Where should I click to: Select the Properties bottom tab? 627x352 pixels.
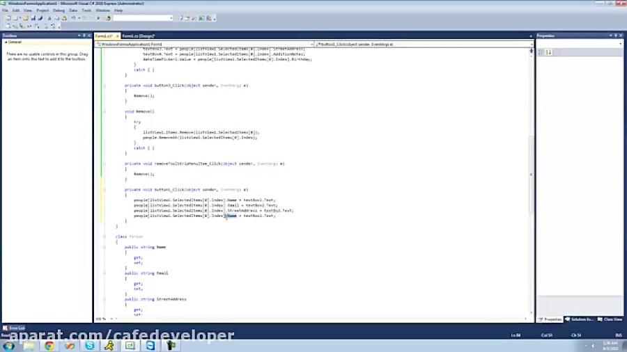pyautogui.click(x=550, y=319)
